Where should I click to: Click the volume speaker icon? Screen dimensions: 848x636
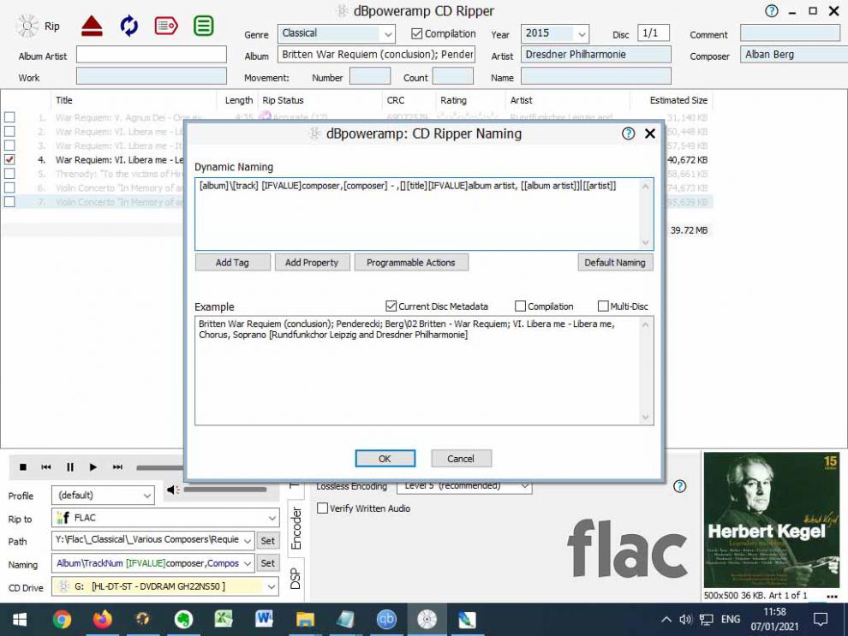[x=172, y=490]
